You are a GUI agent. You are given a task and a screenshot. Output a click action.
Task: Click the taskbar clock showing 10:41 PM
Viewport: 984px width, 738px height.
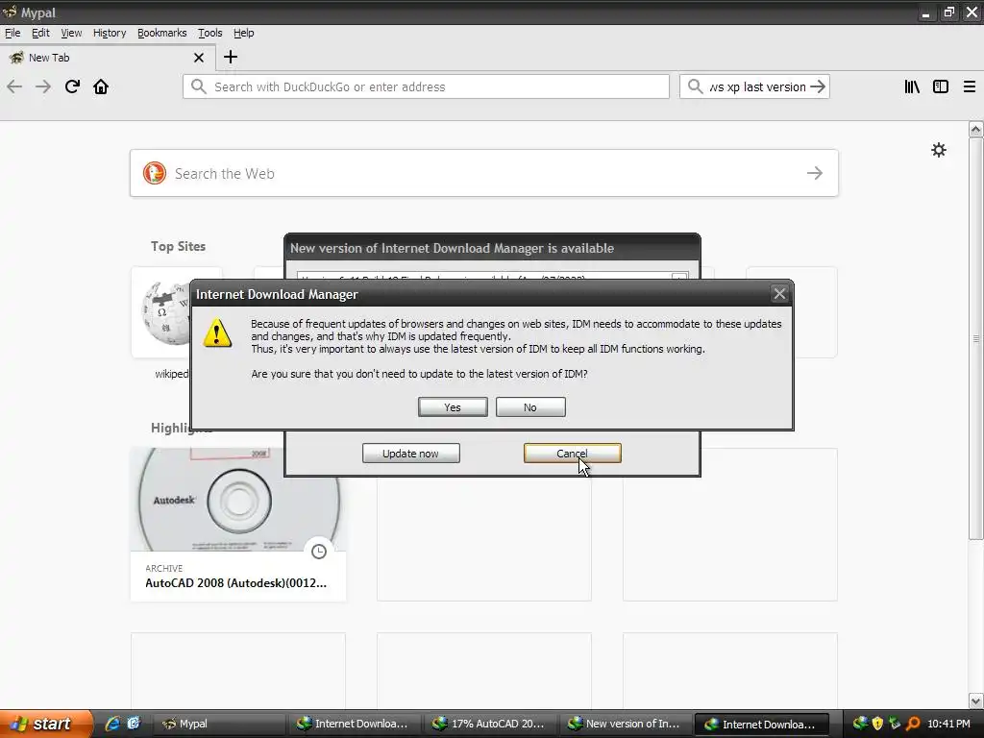click(x=948, y=724)
